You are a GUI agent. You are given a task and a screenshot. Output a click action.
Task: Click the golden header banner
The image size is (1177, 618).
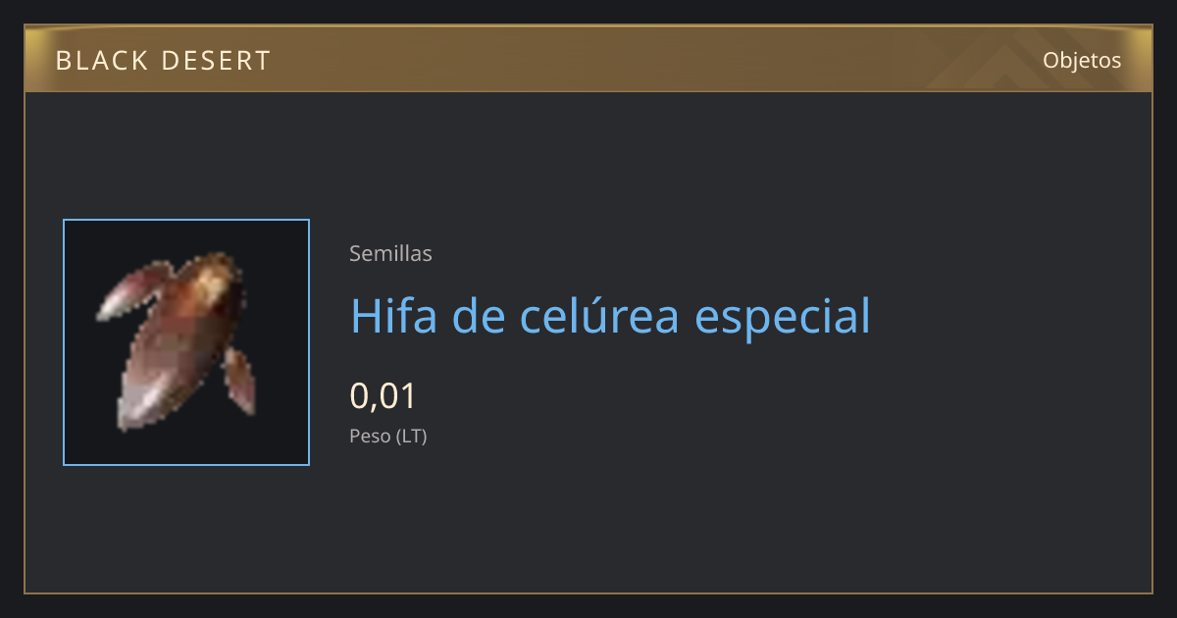[588, 59]
